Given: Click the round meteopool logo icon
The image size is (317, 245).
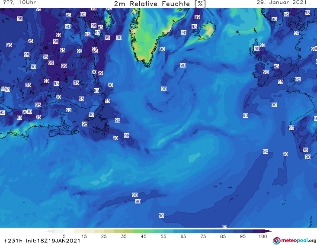Looking at the screenshot, I should tap(276, 241).
